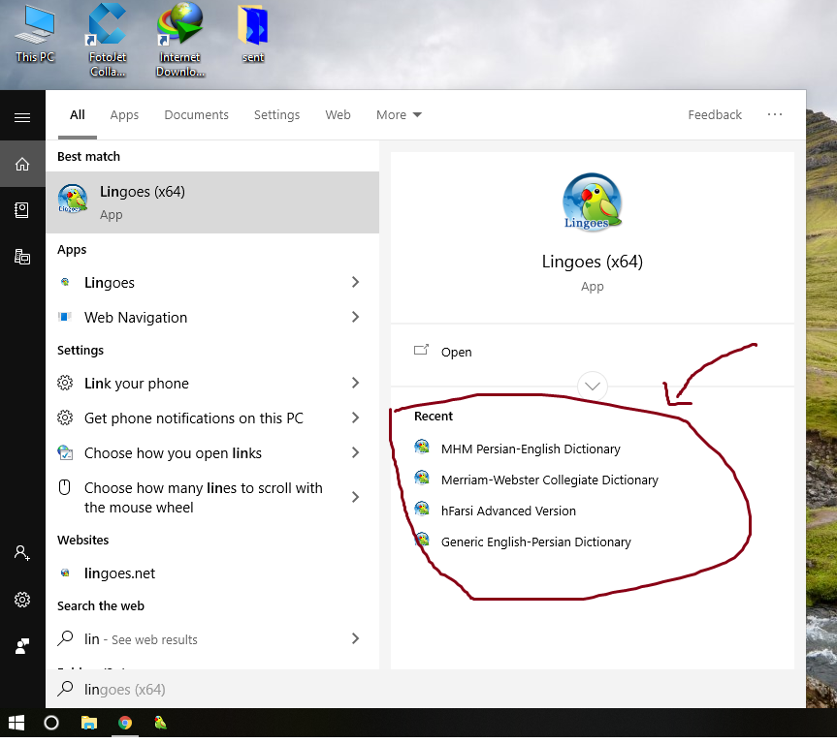The image size is (837, 743).
Task: Click the search magnifier icon in search box
Action: pyautogui.click(x=65, y=688)
